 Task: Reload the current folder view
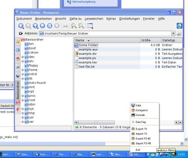[50, 26]
